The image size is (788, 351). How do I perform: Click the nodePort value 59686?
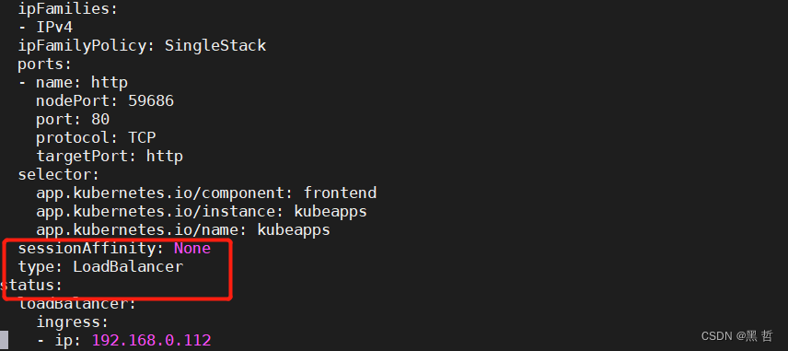pos(151,101)
